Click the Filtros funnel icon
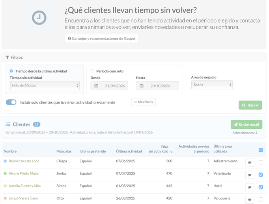The width and height of the screenshot is (269, 204). coord(7,57)
